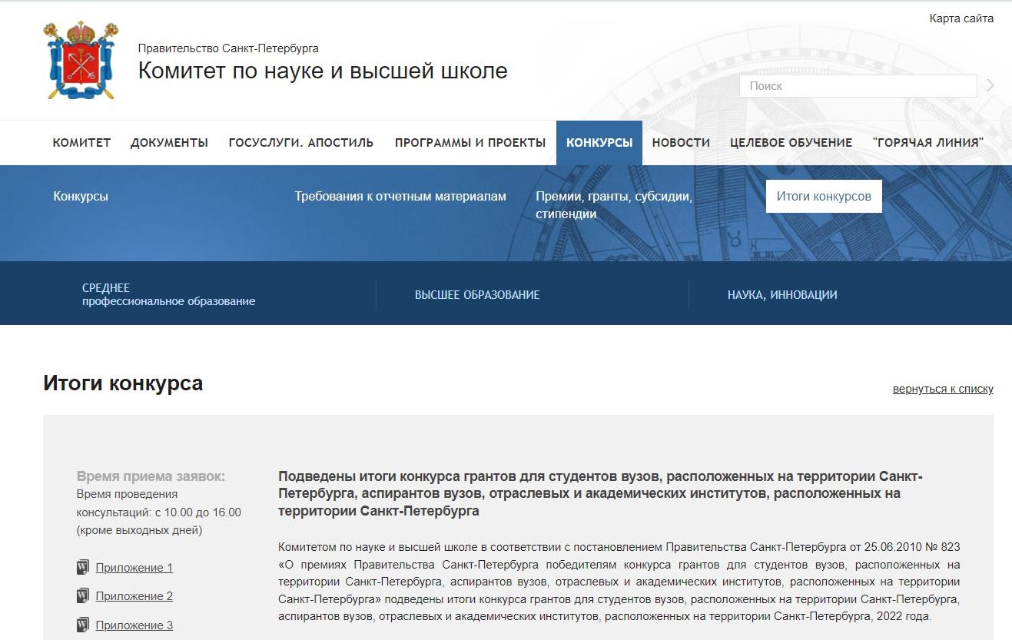The height and width of the screenshot is (640, 1012).
Task: Click in the Поиск search field
Action: (x=857, y=86)
